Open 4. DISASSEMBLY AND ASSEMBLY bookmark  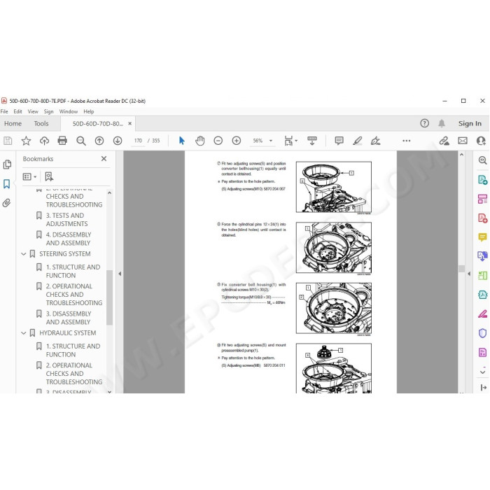[69, 239]
